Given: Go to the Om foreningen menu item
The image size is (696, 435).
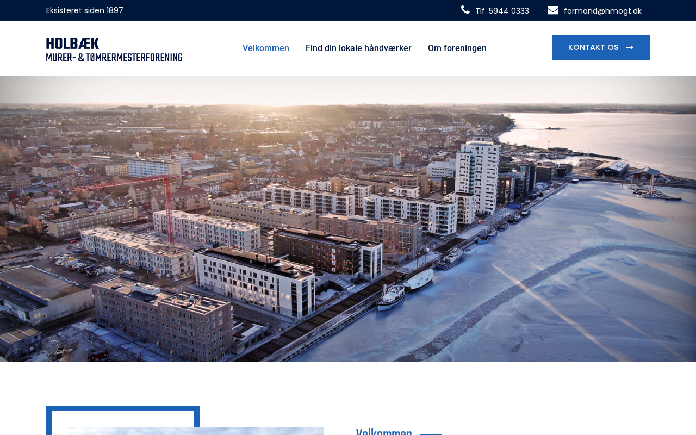Looking at the screenshot, I should tap(457, 48).
